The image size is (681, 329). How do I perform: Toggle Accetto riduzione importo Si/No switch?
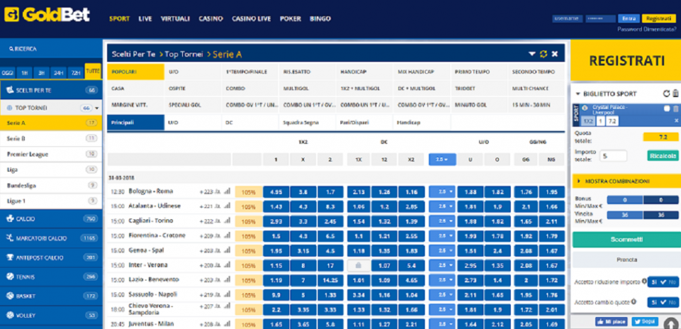click(663, 282)
